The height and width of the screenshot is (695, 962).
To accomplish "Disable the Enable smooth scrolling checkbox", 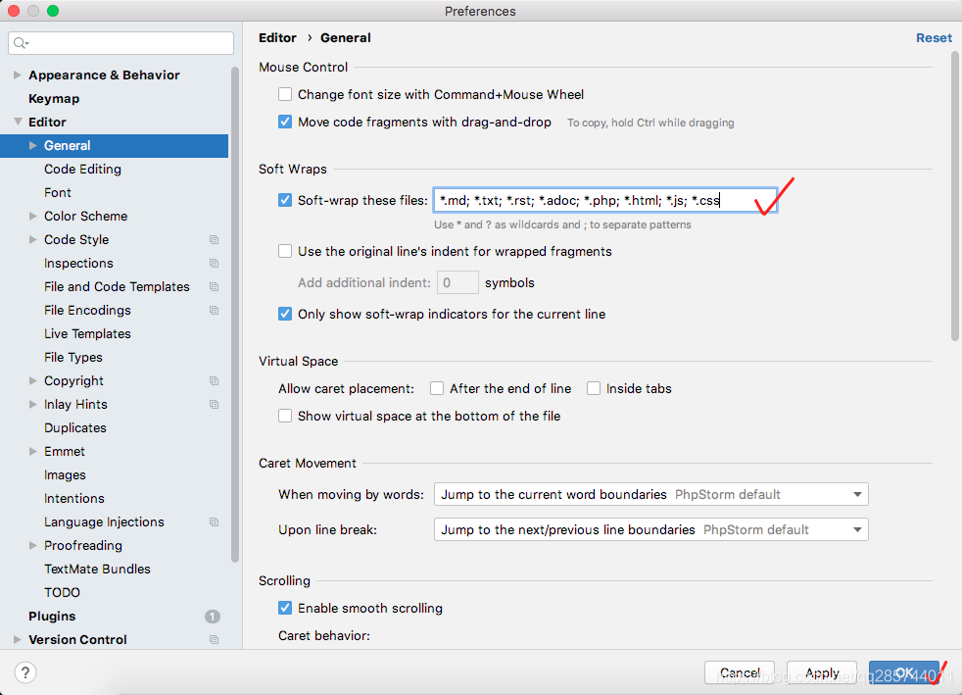I will coord(285,608).
